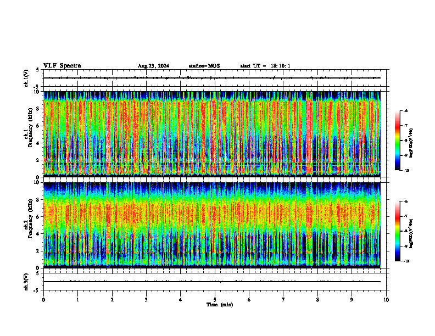This screenshot has width=435, height=336.
Task: Click the "-6" tick on ch.2 colorbar
Action: point(405,201)
